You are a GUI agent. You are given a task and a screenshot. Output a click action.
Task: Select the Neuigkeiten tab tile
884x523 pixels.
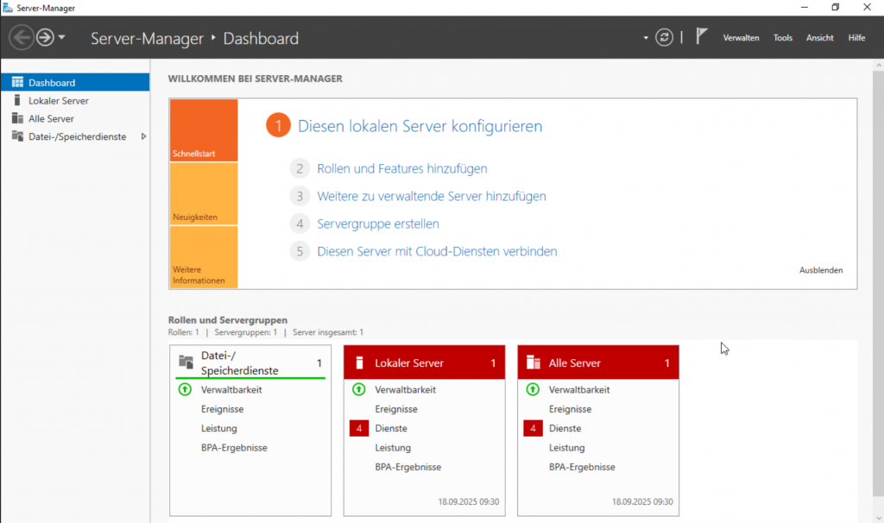(x=204, y=194)
